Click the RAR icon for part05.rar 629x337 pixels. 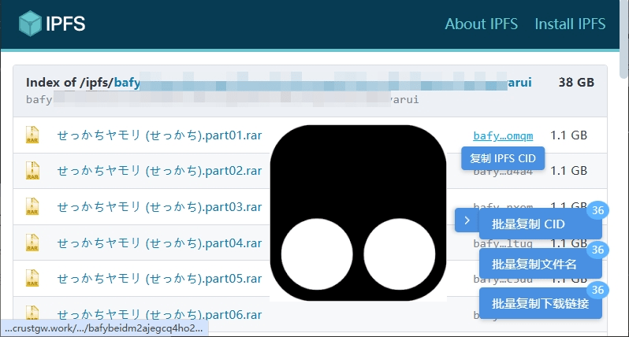click(32, 278)
